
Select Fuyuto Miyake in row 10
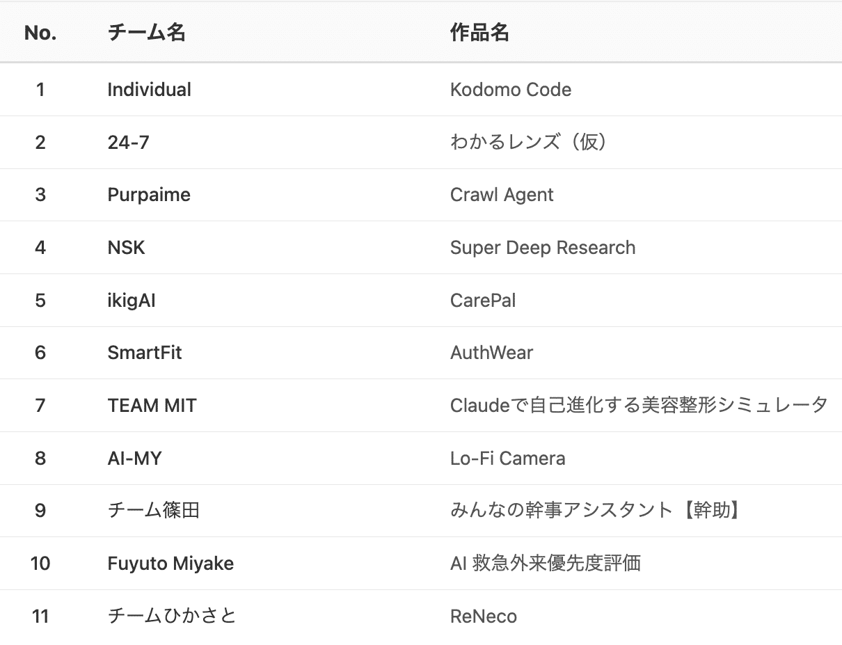170,564
